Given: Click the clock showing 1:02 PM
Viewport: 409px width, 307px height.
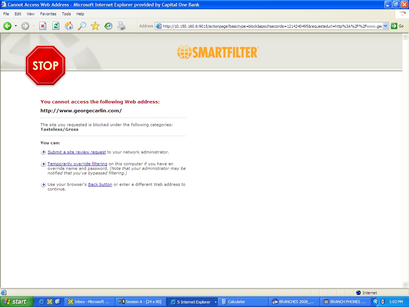Looking at the screenshot, I should click(x=396, y=302).
